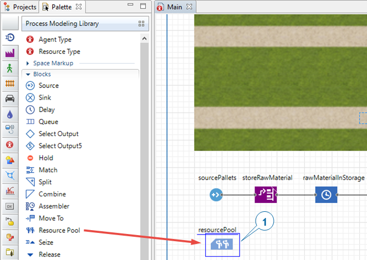
Task: Minimize the Palette panel
Action: pyautogui.click(x=130, y=4)
